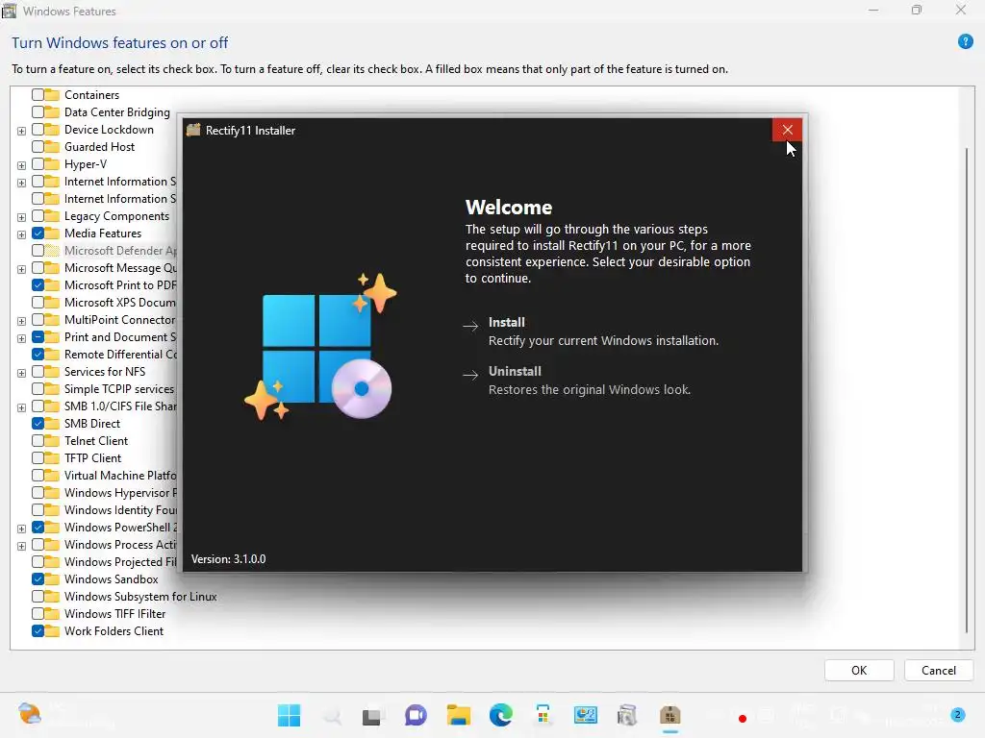This screenshot has height=738, width=985.
Task: Click the Telnet Client folder icon
Action: (x=52, y=440)
